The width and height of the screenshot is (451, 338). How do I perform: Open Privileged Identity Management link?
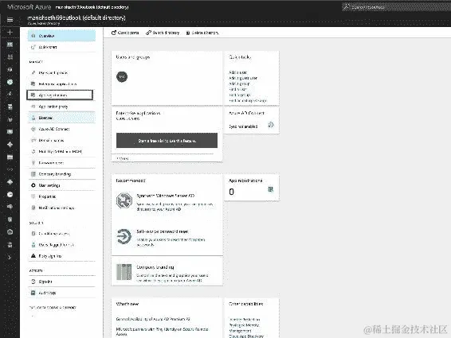coord(244,328)
